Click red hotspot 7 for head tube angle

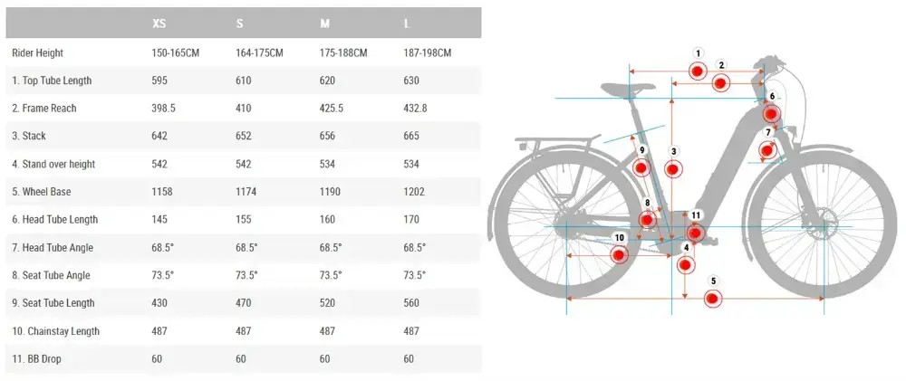767,150
